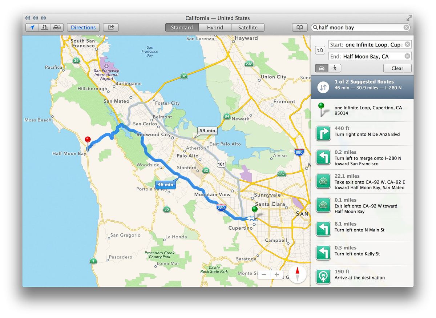
Task: Select the current location arrow icon
Action: [x=32, y=27]
